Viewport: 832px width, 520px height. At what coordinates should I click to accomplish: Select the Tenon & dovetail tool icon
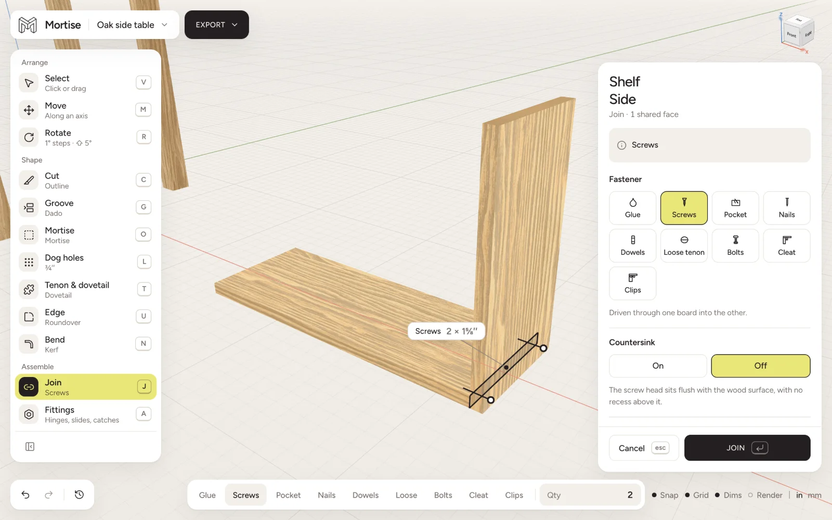[x=29, y=290]
